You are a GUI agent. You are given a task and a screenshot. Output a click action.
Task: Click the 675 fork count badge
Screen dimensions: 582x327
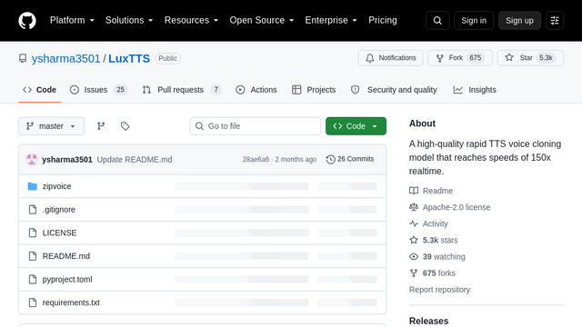[475, 58]
